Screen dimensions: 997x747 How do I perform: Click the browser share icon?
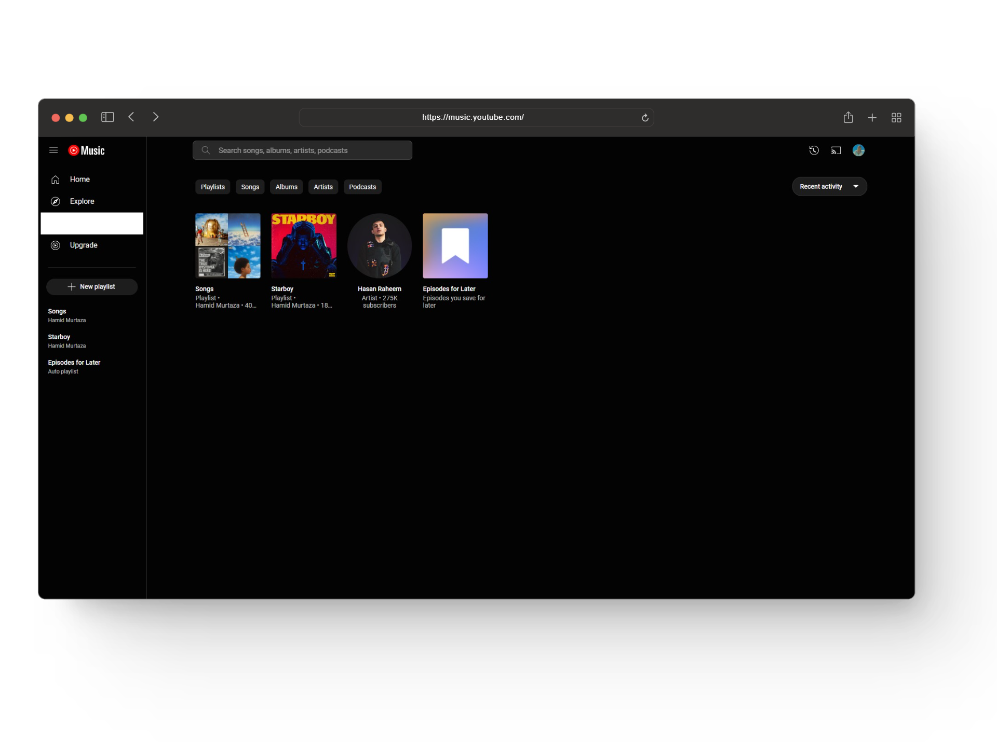click(848, 118)
